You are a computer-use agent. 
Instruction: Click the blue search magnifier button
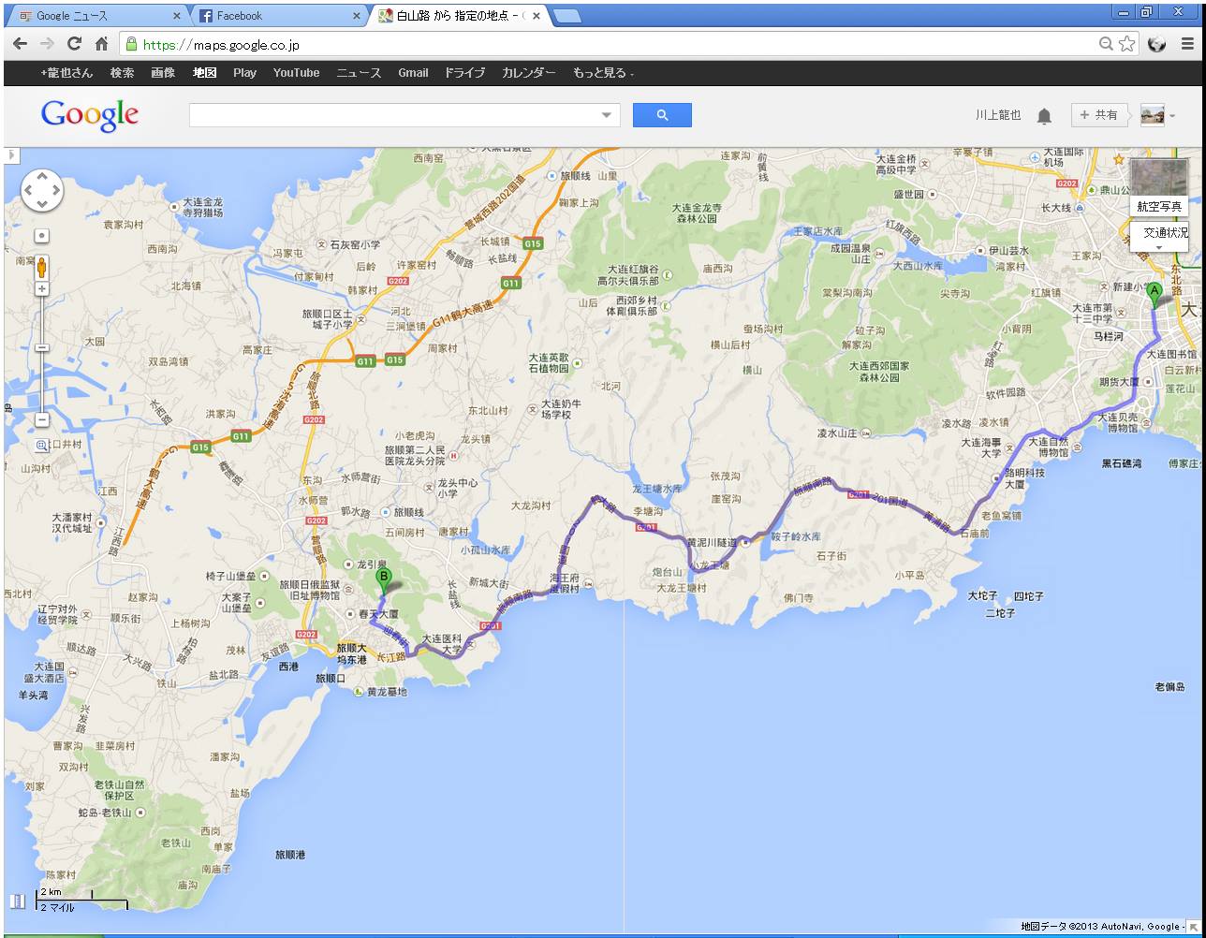click(x=662, y=115)
